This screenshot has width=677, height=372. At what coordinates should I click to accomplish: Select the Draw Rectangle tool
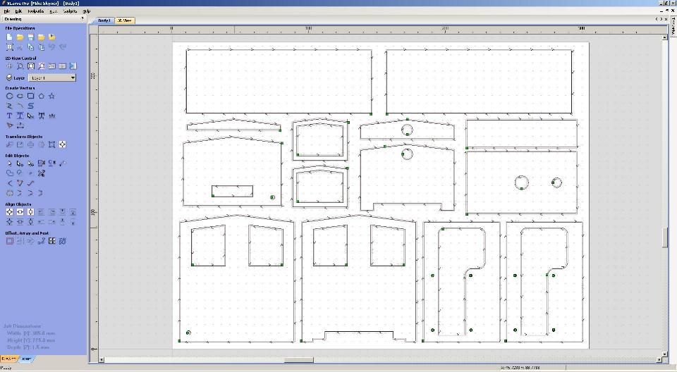coord(31,96)
